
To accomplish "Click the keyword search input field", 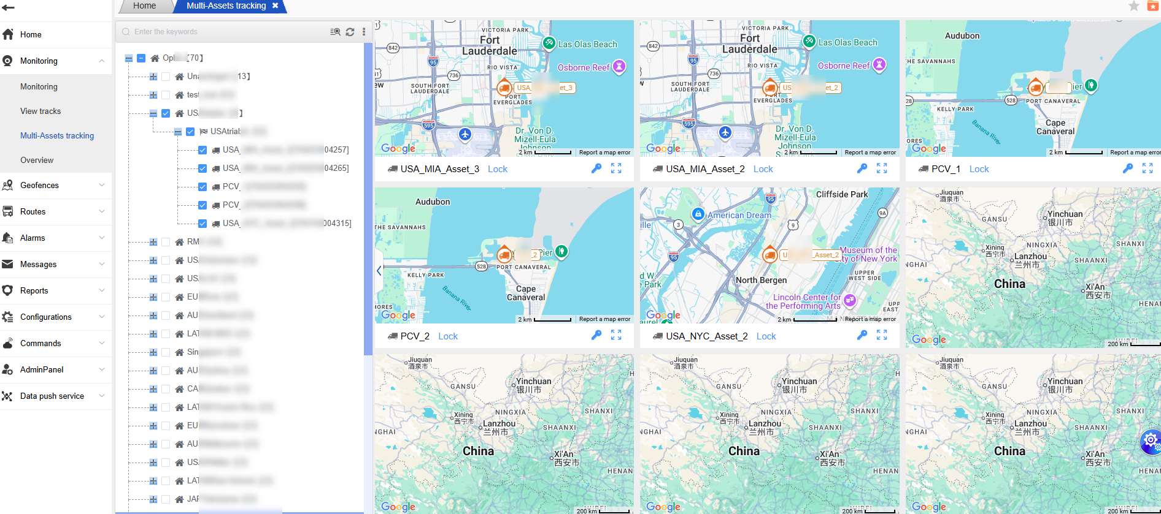I will click(227, 32).
